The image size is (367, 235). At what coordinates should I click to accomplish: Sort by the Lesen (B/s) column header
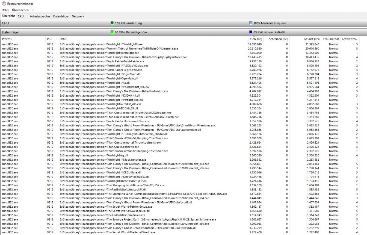[254, 39]
